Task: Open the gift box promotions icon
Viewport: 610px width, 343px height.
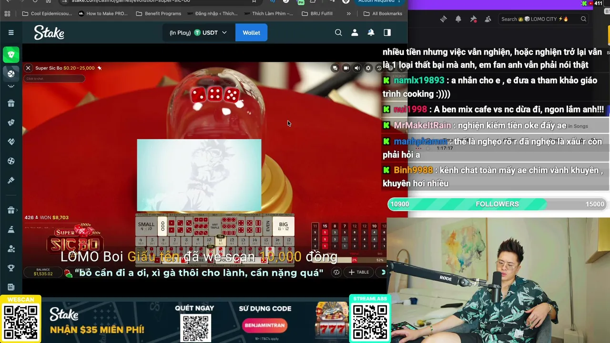Action: click(11, 103)
